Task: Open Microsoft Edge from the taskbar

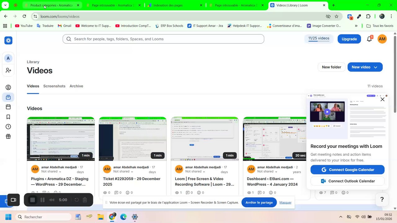Action: pos(123,217)
